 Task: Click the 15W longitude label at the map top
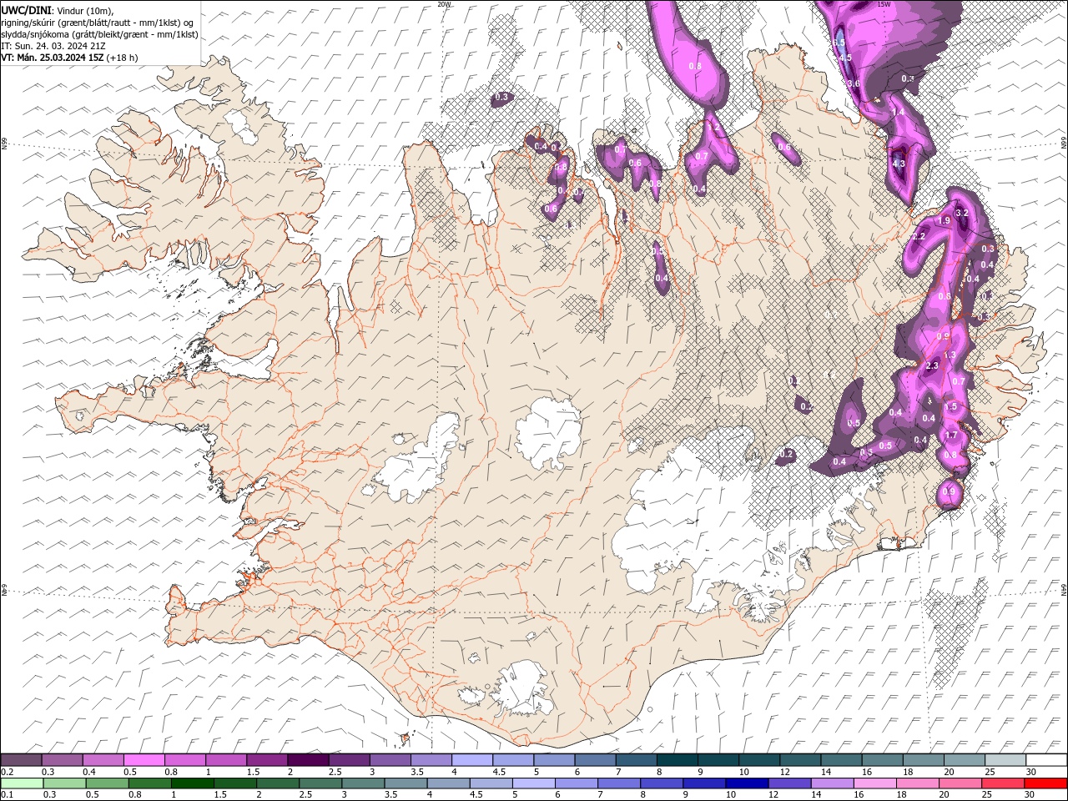pyautogui.click(x=884, y=4)
